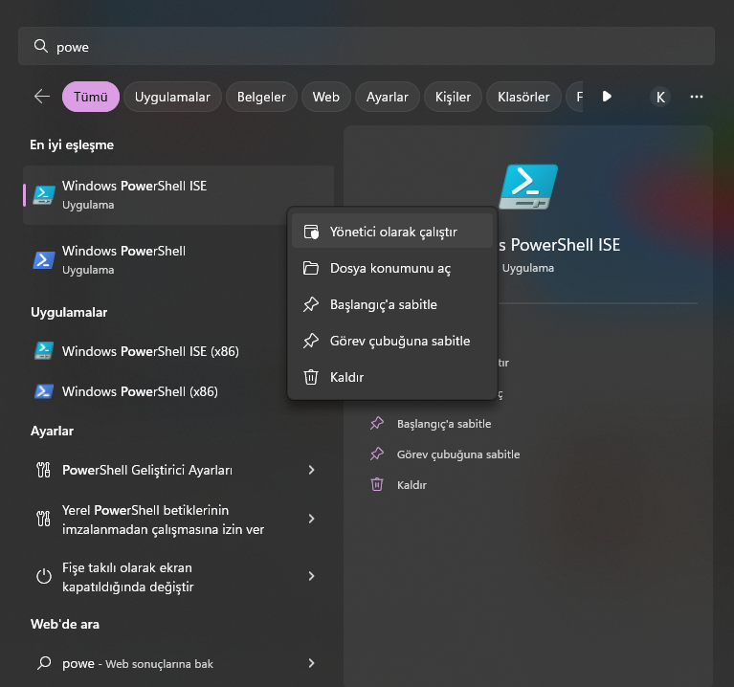Click the Windows PowerShell (x86) icon
Viewport: 734px width, 687px height.
[x=44, y=391]
